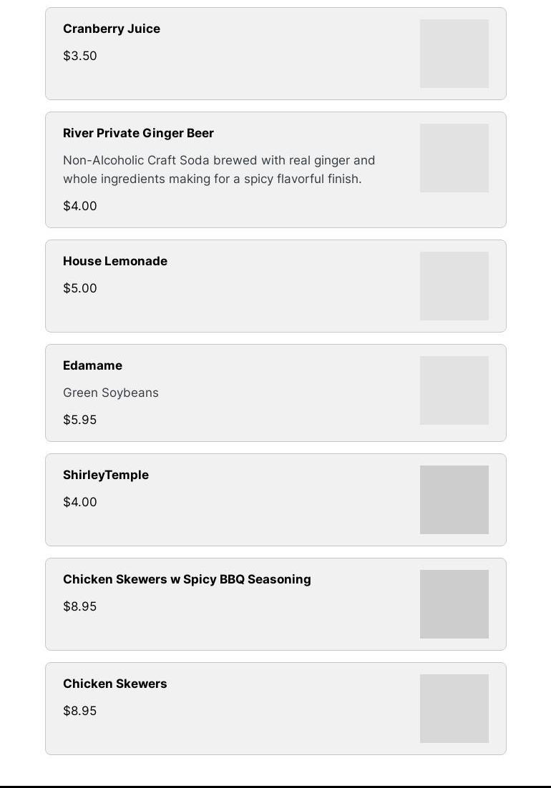Viewport: 551px width, 788px height.
Task: Click the $3.50 Cranberry Juice price
Action: click(x=80, y=56)
